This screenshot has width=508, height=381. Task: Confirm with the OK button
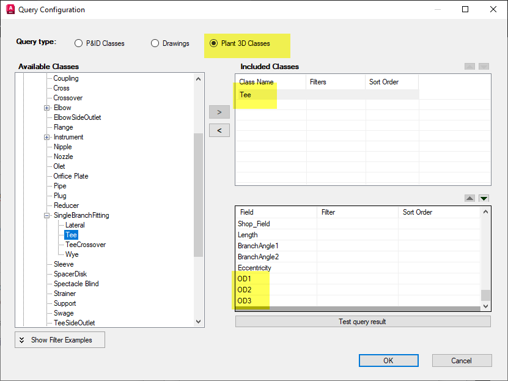(x=388, y=361)
